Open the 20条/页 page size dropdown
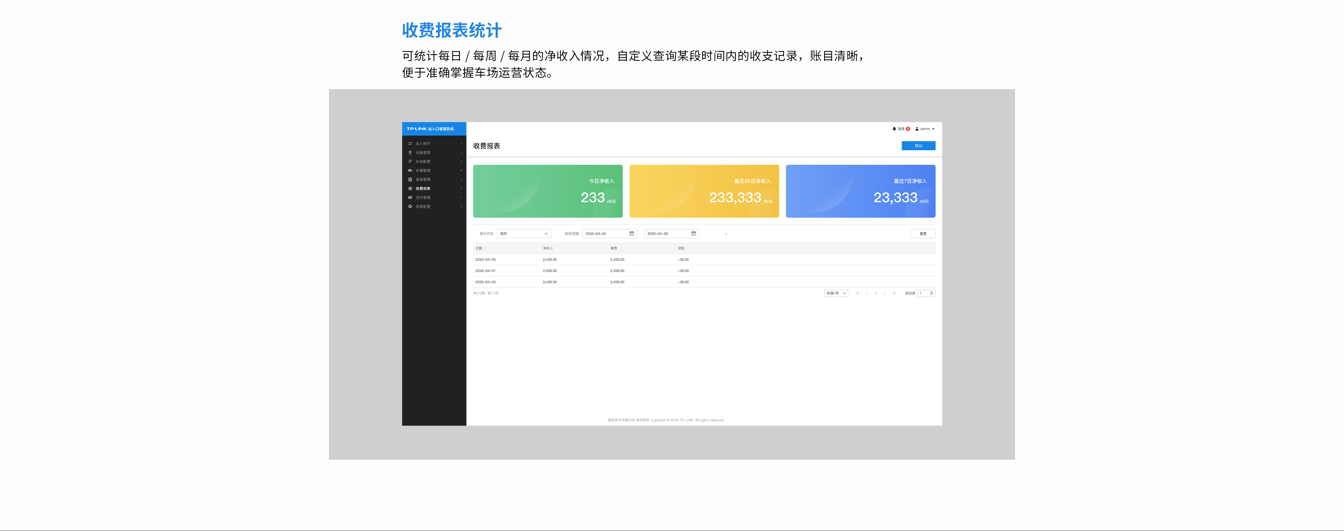1344x531 pixels. 836,293
